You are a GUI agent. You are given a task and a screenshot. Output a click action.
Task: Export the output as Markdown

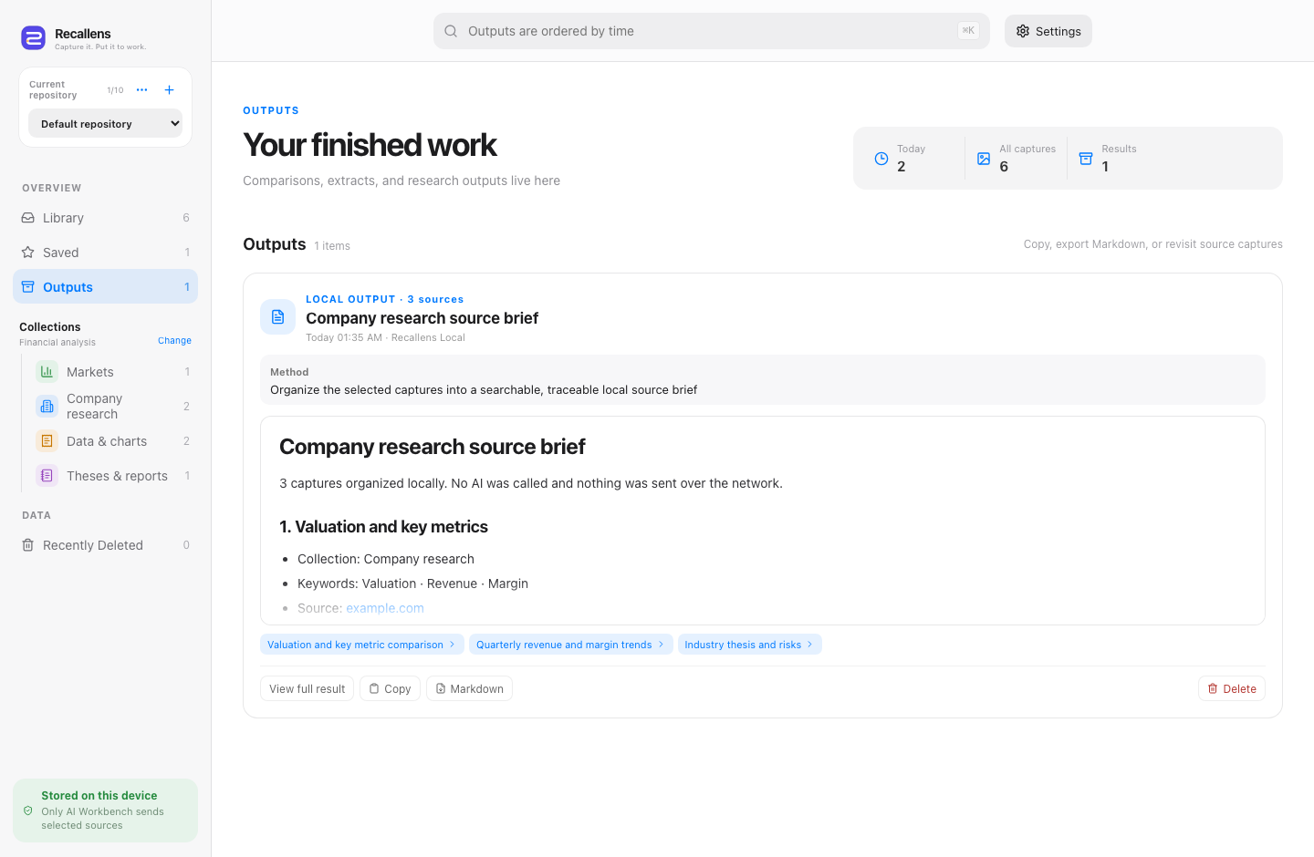pyautogui.click(x=469, y=688)
